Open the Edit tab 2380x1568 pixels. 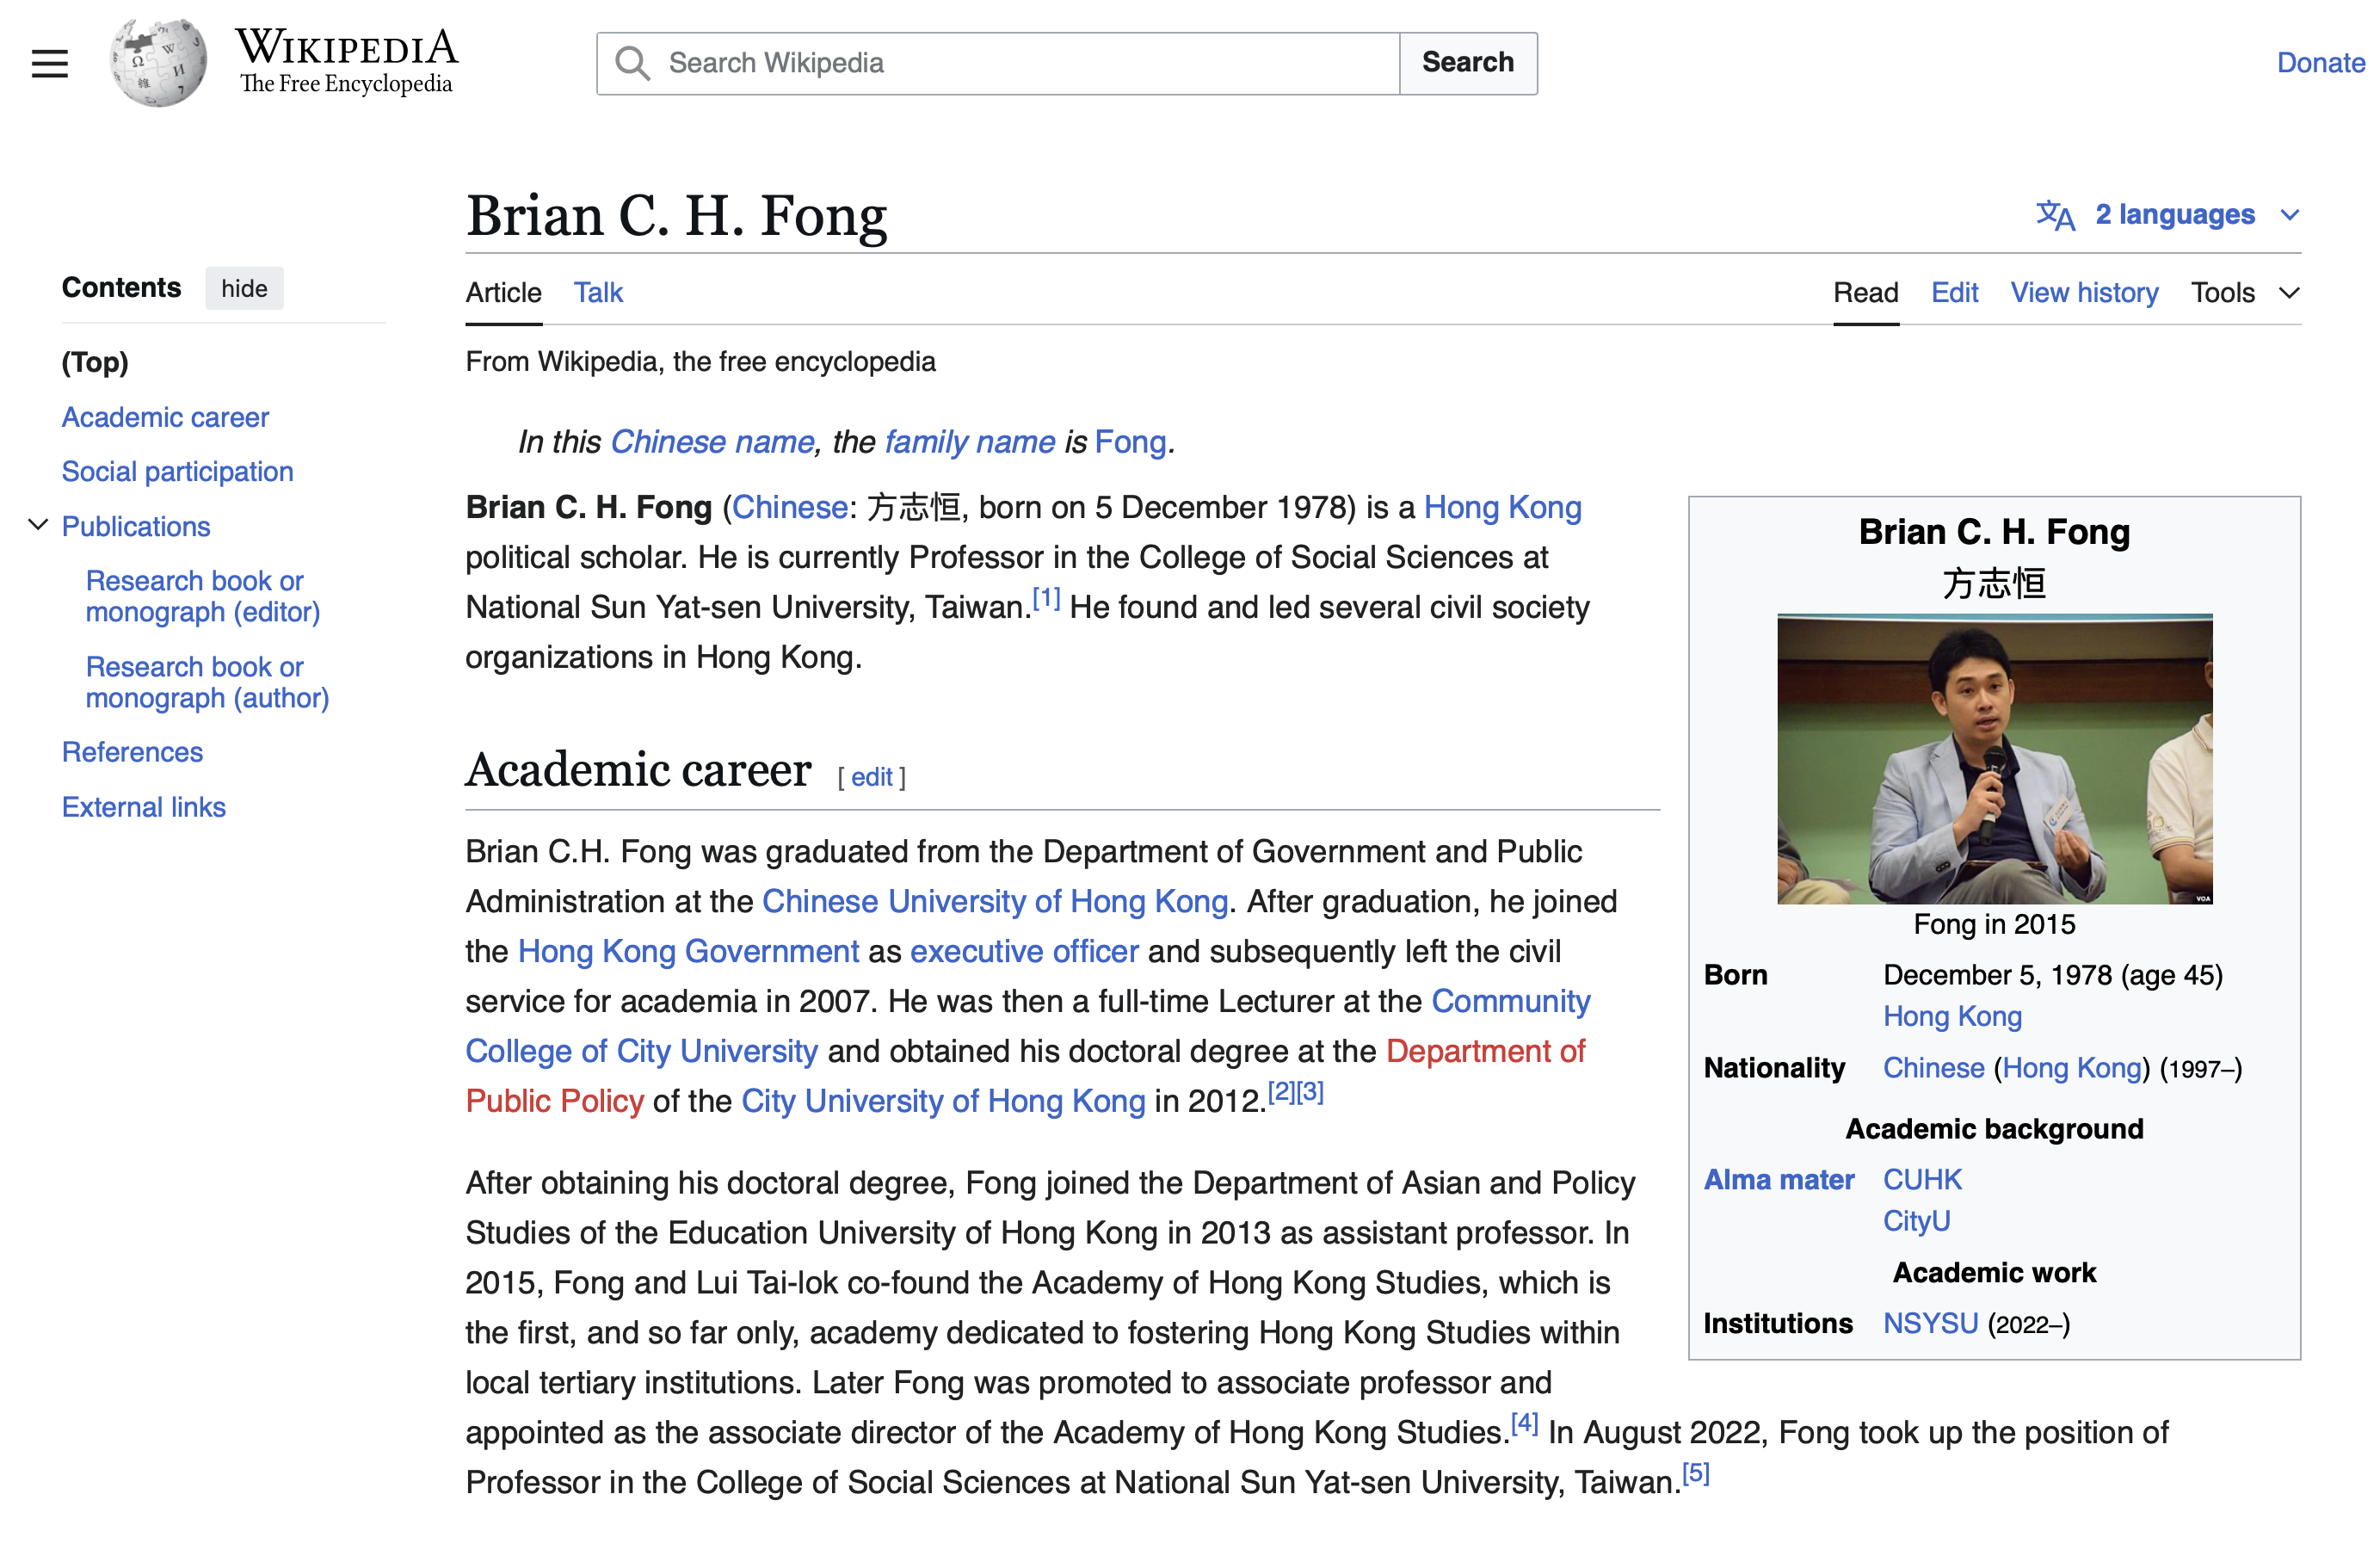(x=1954, y=293)
